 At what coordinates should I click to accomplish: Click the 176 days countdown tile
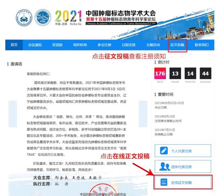160,73
